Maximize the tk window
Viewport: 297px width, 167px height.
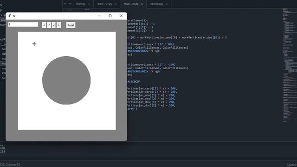click(x=110, y=16)
